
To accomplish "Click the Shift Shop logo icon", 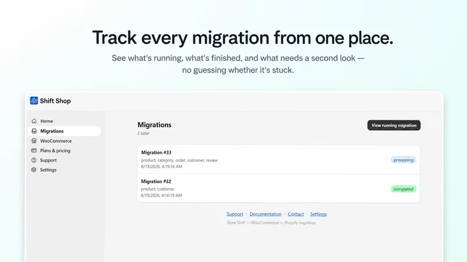I will (x=34, y=101).
